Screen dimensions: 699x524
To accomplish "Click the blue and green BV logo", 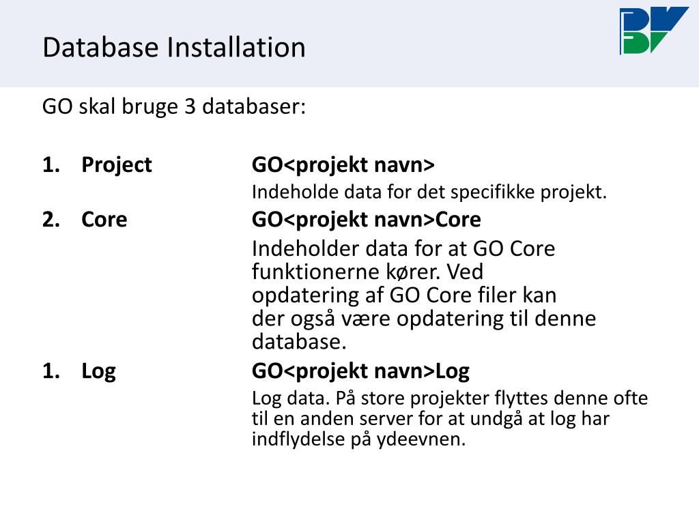I will (653, 30).
